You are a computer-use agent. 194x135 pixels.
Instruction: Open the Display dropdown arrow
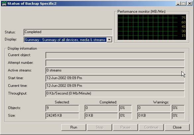(x=109, y=40)
